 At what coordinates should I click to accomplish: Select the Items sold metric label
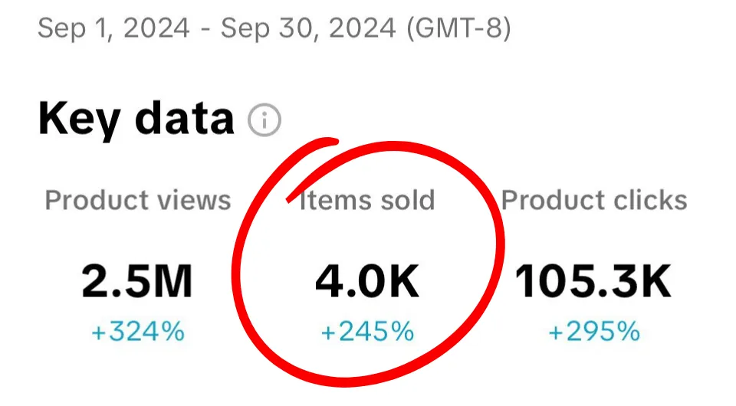367,200
